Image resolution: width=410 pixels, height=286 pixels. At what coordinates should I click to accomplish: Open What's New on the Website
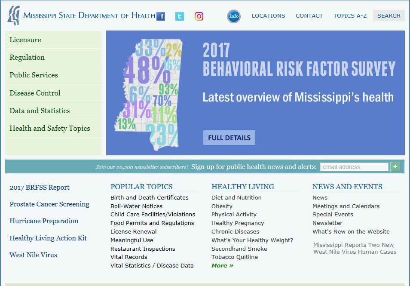pos(351,231)
